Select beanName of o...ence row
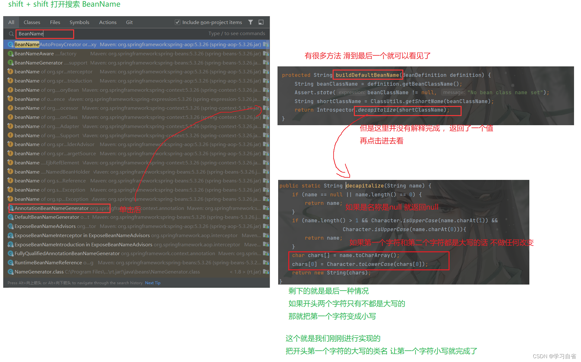 pos(137,99)
